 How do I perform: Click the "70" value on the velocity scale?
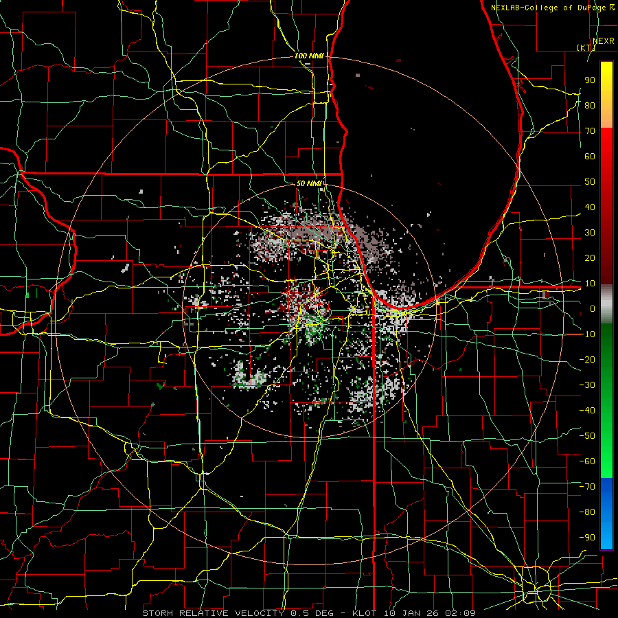pyautogui.click(x=590, y=131)
